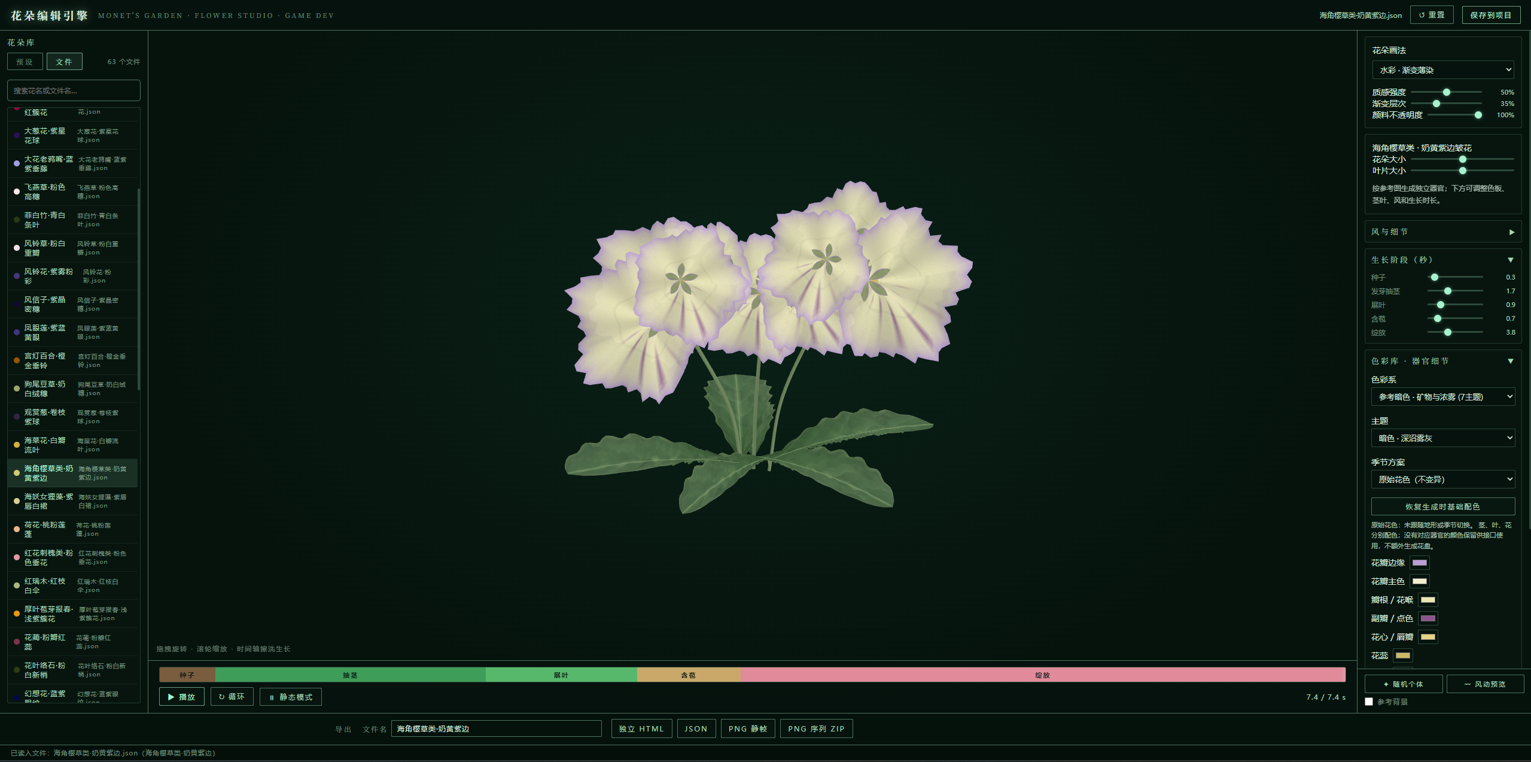The width and height of the screenshot is (1531, 762).
Task: Open the 花蕊 color swatch
Action: 1402,655
